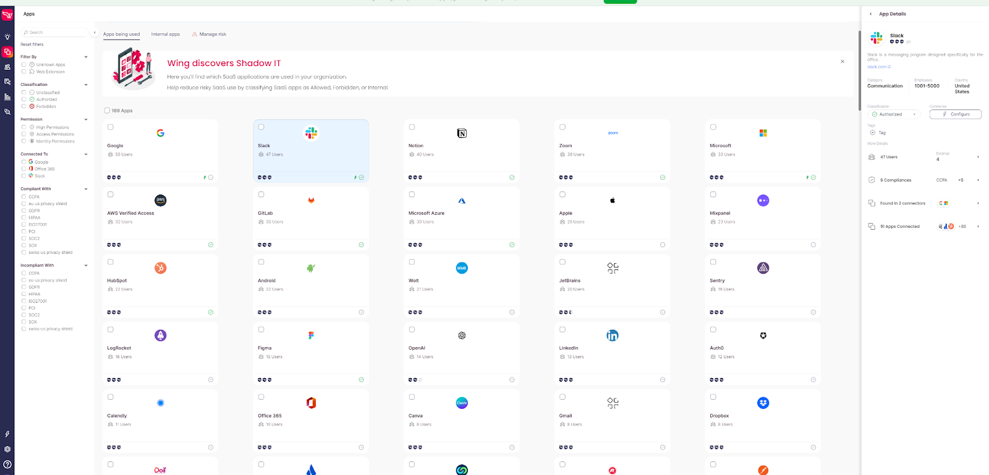Collapse the Classification filter section
989x475 pixels.
[x=86, y=85]
